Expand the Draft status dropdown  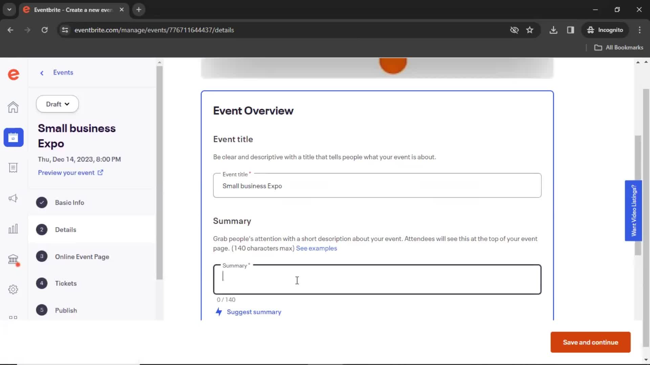[x=57, y=103]
